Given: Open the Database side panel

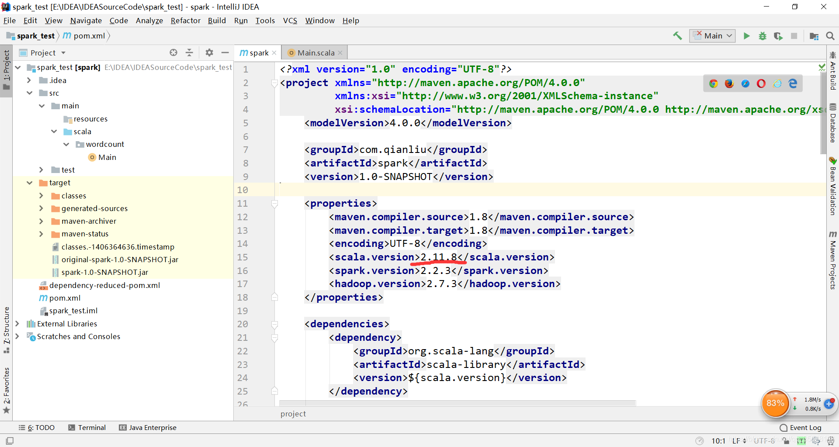Looking at the screenshot, I should (x=833, y=123).
